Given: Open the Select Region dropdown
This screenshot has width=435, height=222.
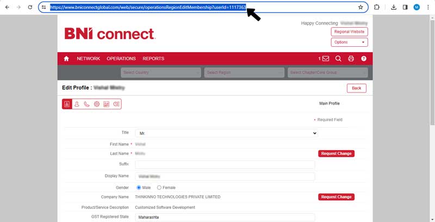Looking at the screenshot, I should [x=244, y=72].
